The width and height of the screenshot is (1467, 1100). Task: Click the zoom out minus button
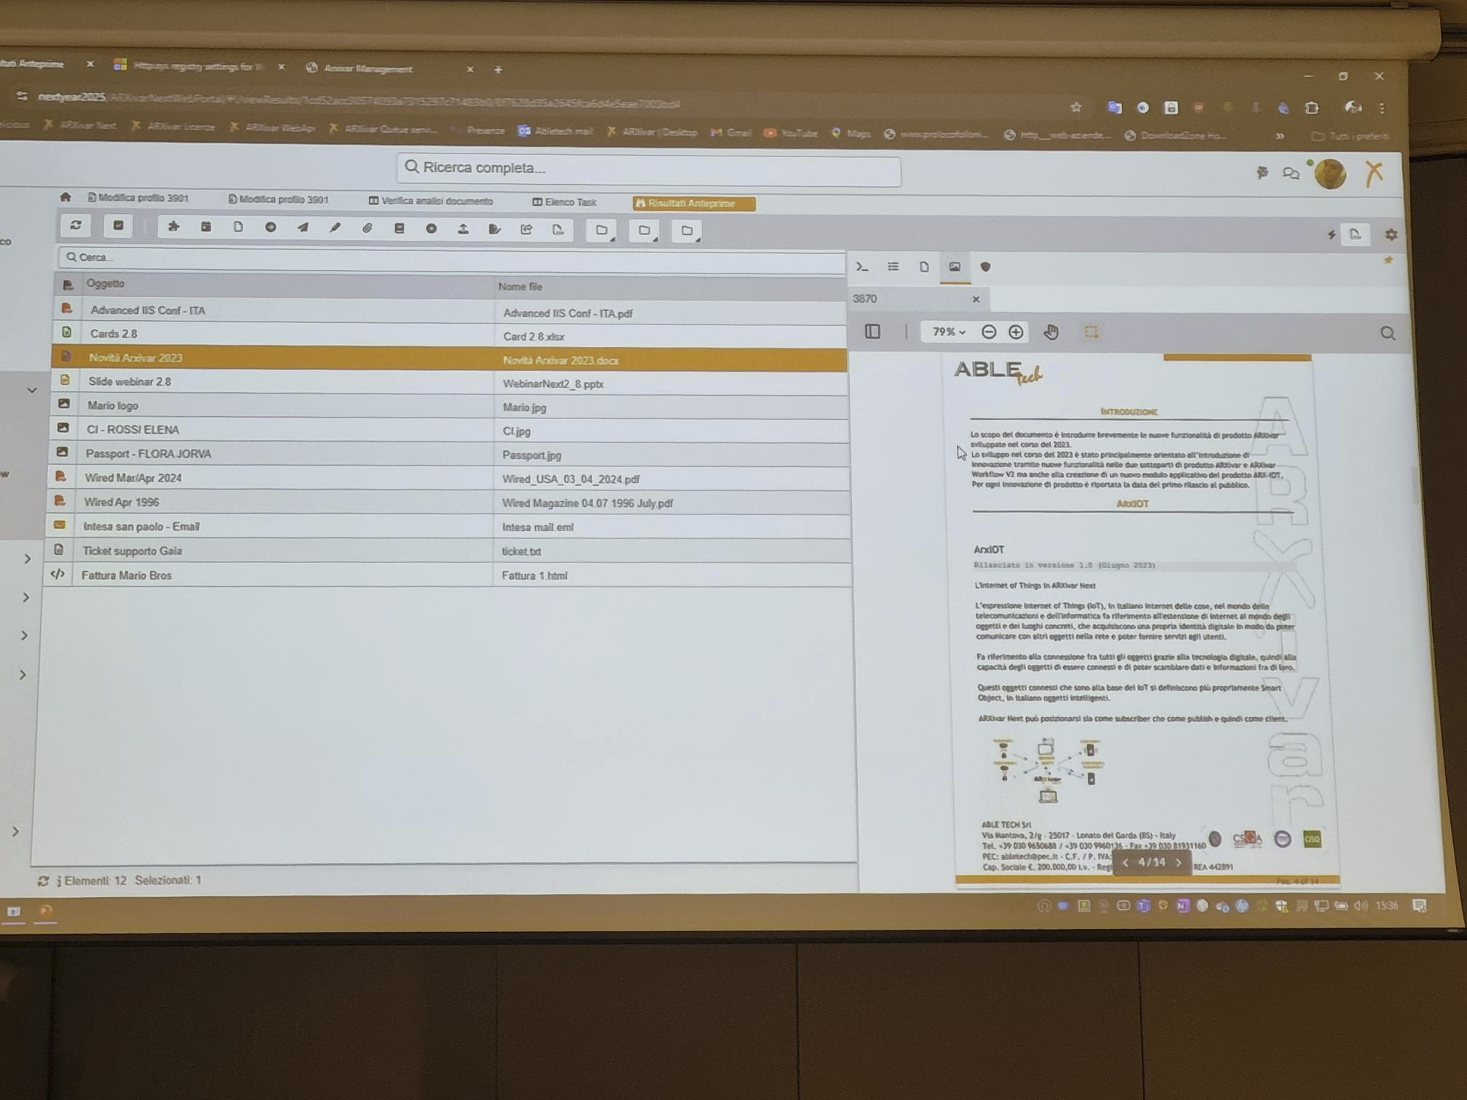tap(988, 332)
